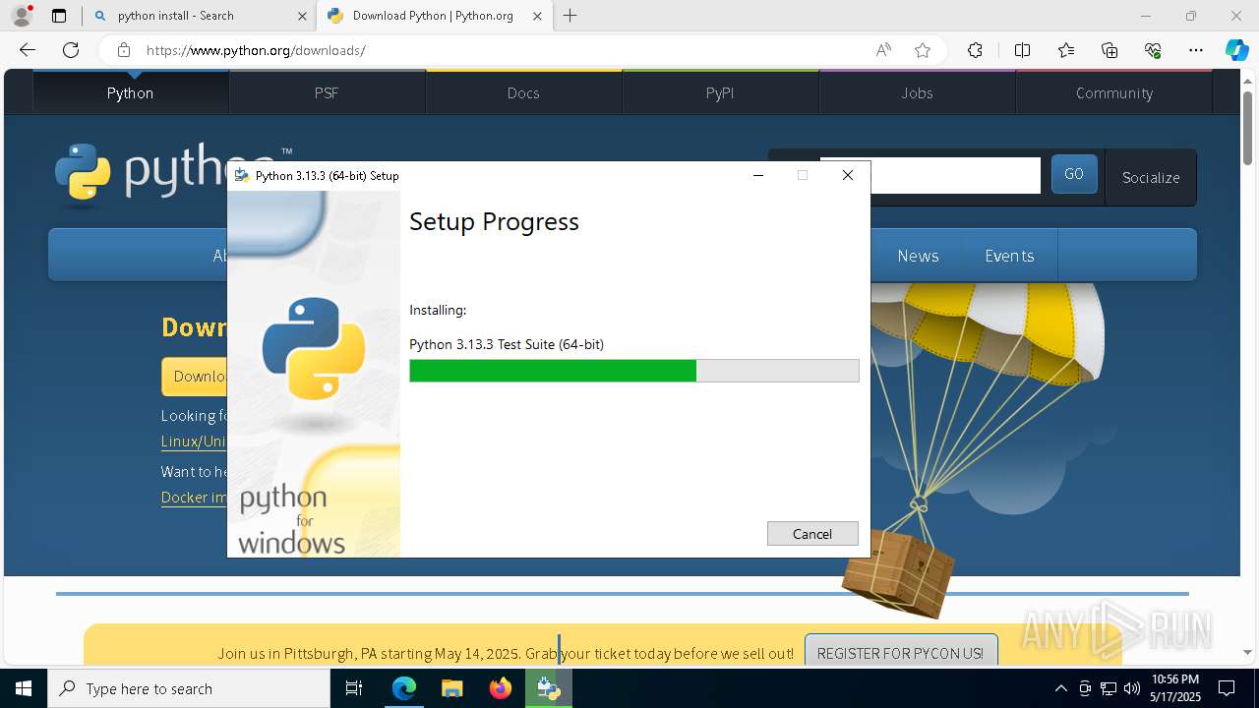Open the Socialize menu
This screenshot has height=708, width=1259.
click(1151, 177)
